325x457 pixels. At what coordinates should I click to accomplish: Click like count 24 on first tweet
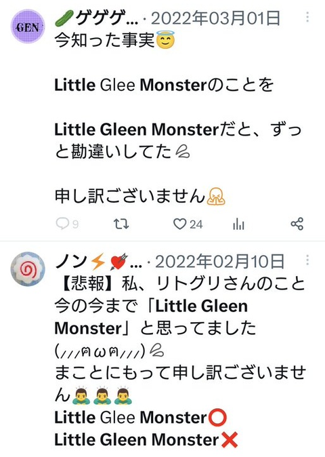coord(196,224)
